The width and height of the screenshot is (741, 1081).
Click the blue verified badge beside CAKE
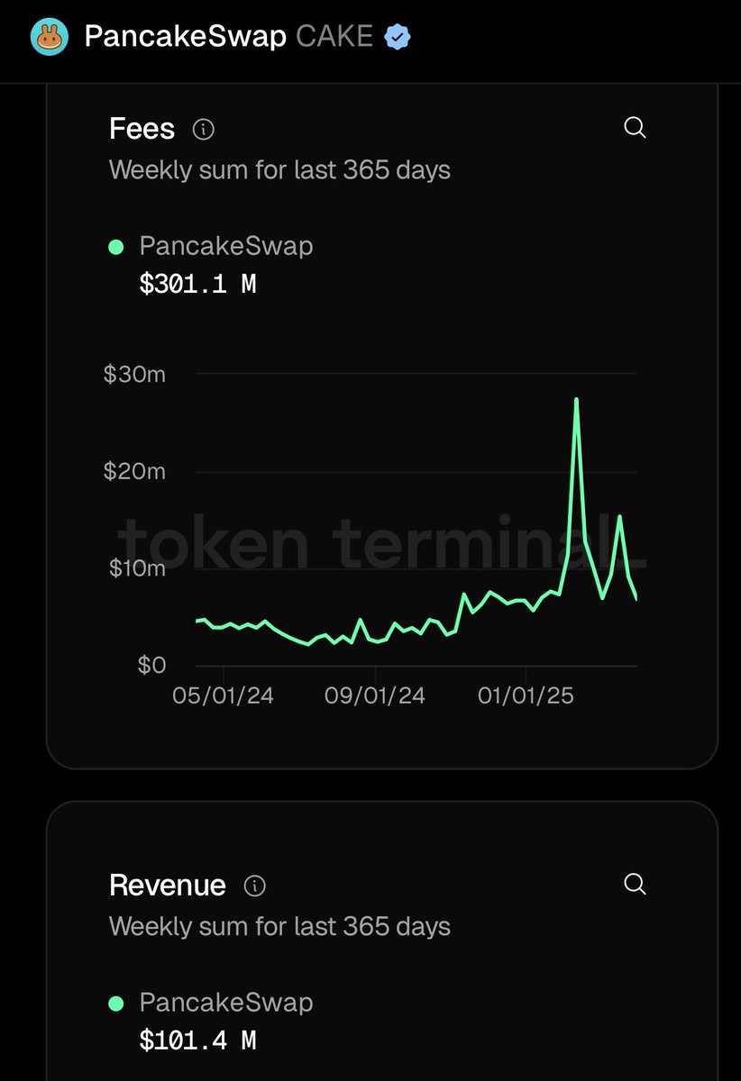click(x=398, y=37)
